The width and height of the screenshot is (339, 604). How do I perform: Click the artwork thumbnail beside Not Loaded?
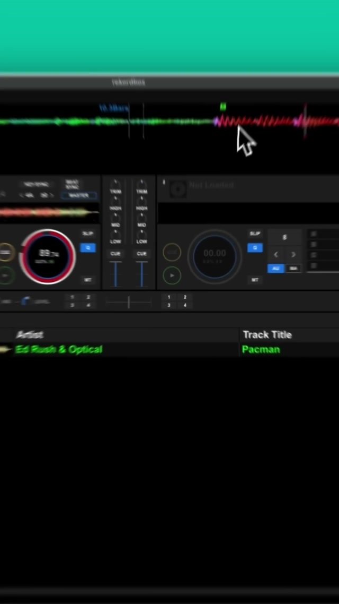tap(179, 187)
